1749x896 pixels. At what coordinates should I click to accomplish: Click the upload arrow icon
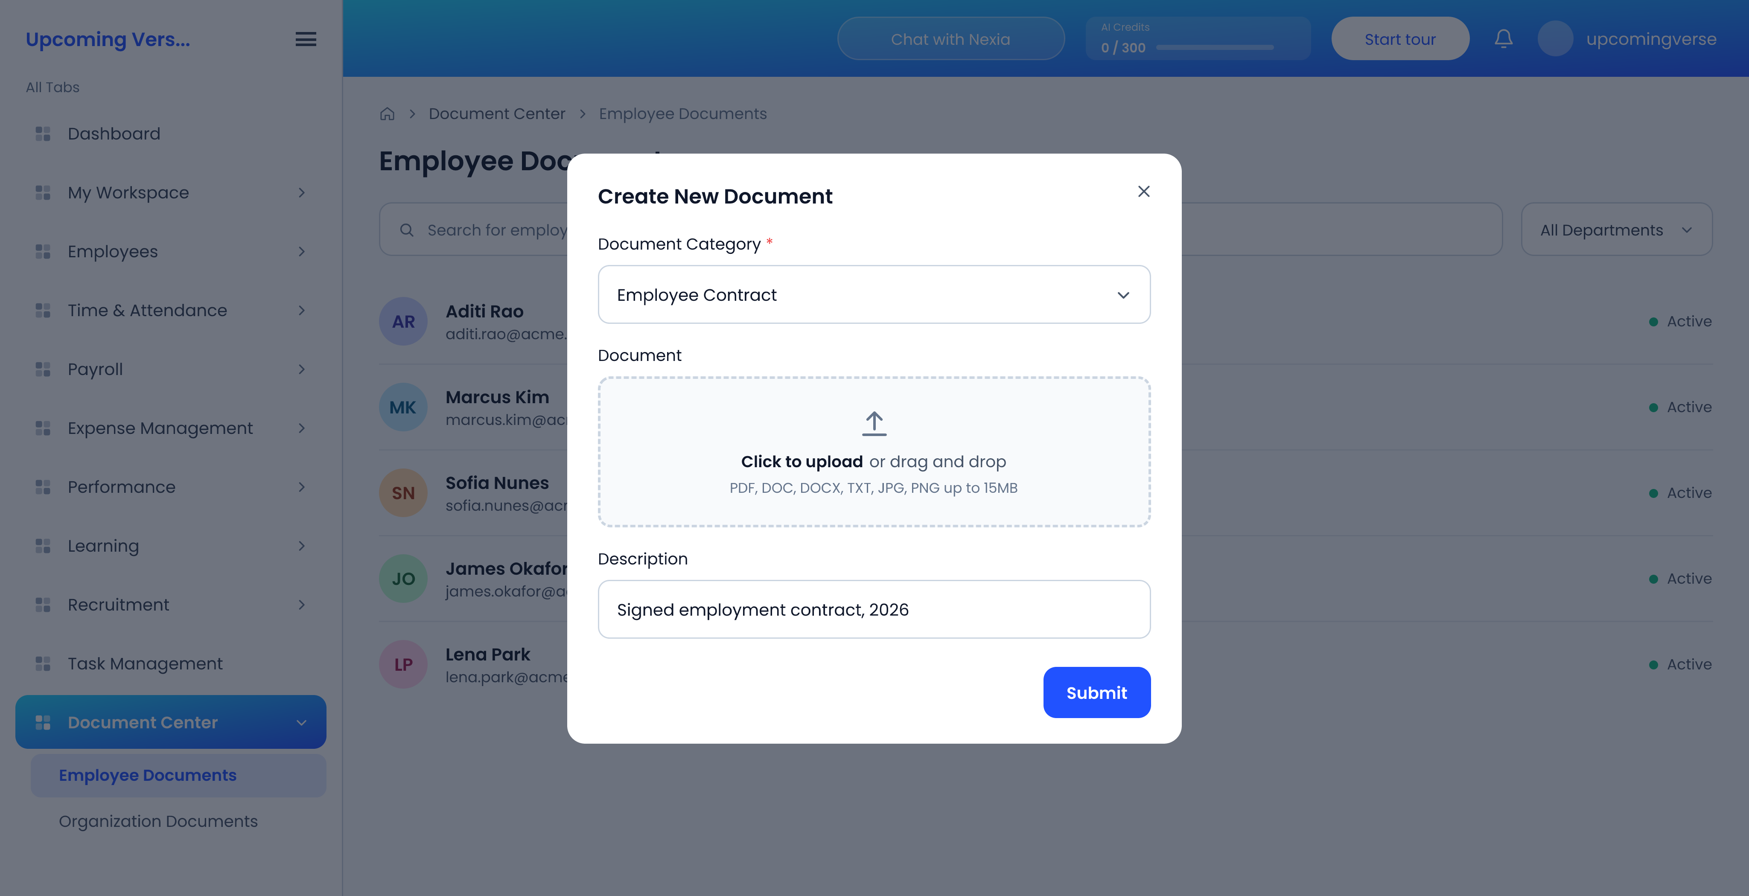(874, 423)
